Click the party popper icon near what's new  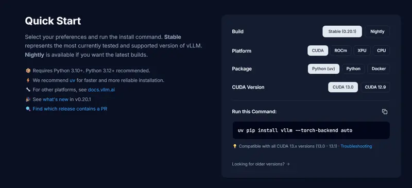tap(28, 99)
